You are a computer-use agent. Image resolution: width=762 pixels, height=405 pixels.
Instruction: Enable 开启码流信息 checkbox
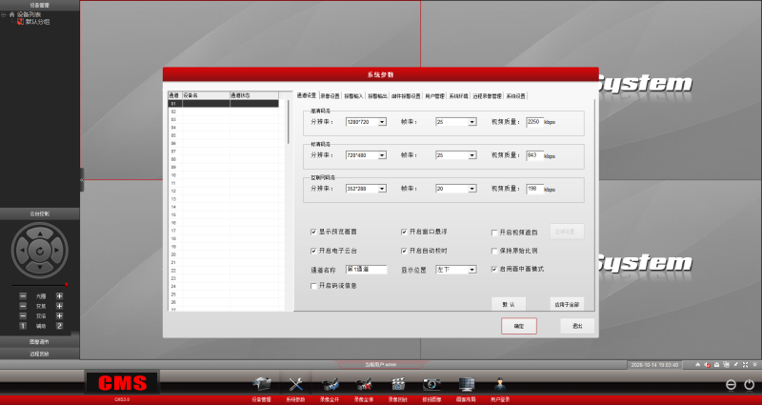(x=313, y=286)
